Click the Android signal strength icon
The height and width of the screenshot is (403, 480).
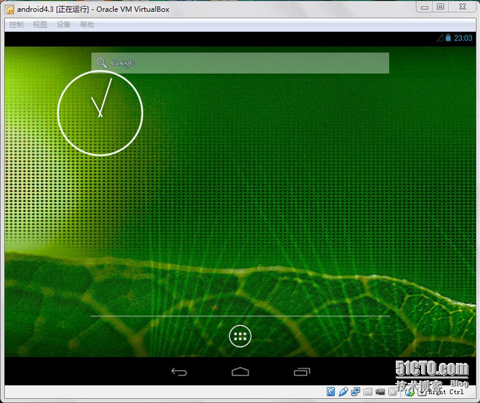tap(440, 38)
